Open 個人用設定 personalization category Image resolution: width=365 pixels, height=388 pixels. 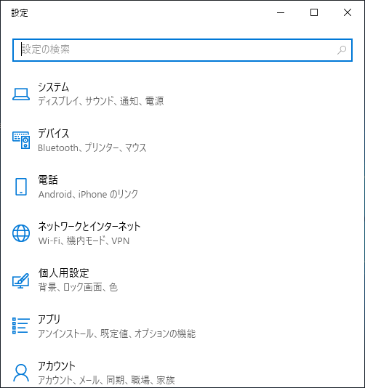click(x=64, y=273)
